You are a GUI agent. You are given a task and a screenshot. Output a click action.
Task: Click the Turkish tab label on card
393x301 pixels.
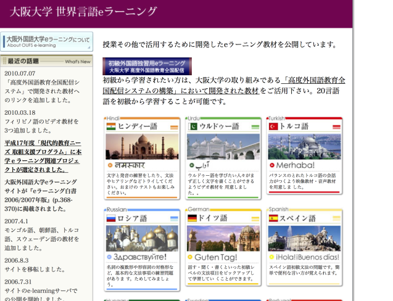pyautogui.click(x=276, y=118)
